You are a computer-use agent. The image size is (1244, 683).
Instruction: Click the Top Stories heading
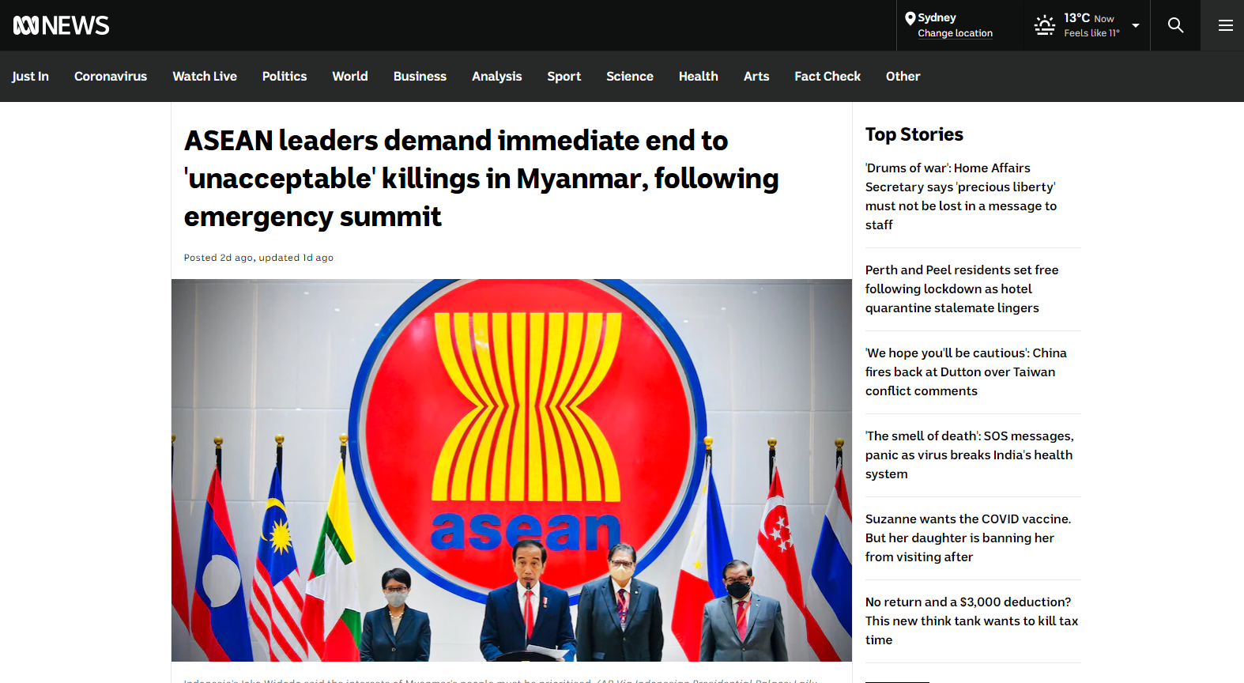click(914, 134)
